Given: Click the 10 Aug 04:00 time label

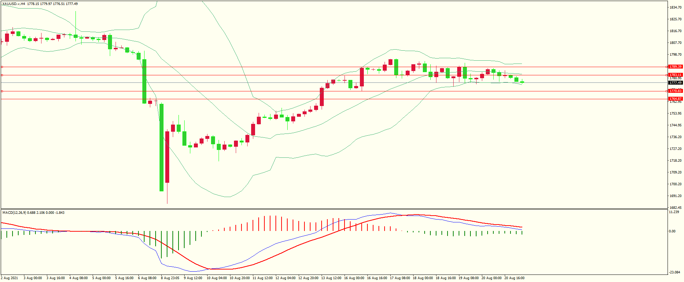Looking at the screenshot, I should tap(217, 278).
